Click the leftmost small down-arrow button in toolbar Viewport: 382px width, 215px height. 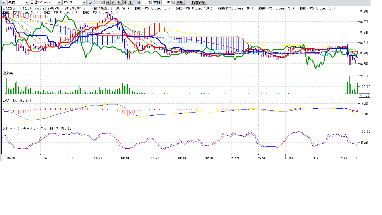(x=4, y=2)
